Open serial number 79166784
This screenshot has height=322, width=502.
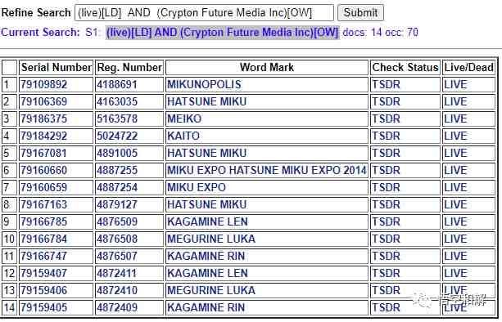coord(44,239)
